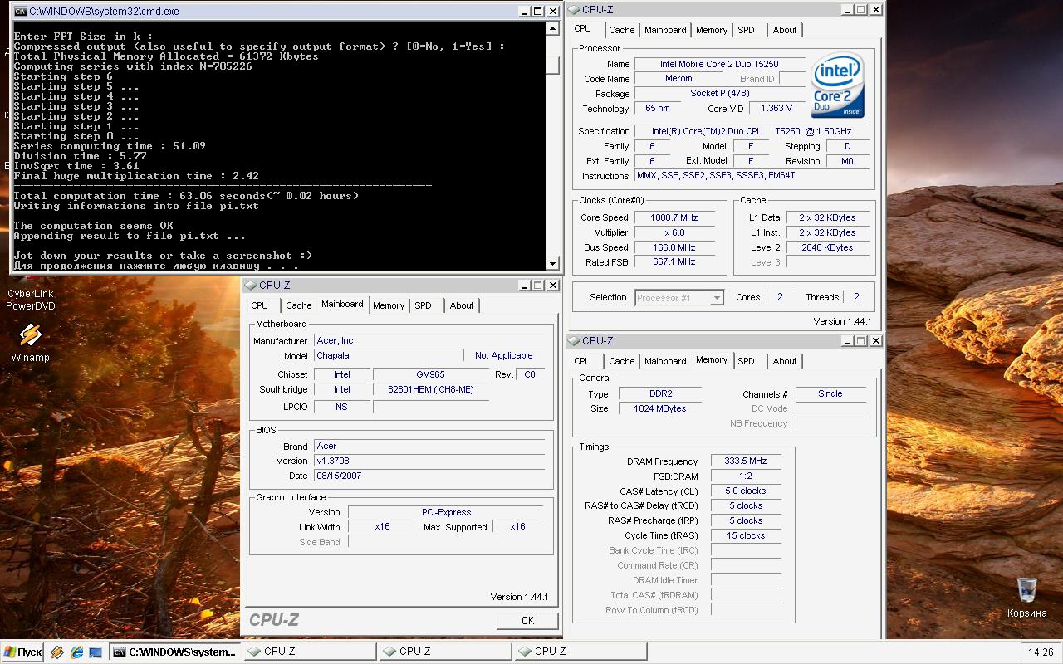Image resolution: width=1063 pixels, height=664 pixels.
Task: Click the Package value Socket P (478)
Action: (x=719, y=94)
